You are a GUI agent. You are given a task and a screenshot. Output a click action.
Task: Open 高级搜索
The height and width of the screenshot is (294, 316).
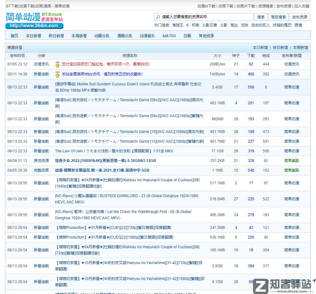pyautogui.click(x=278, y=17)
